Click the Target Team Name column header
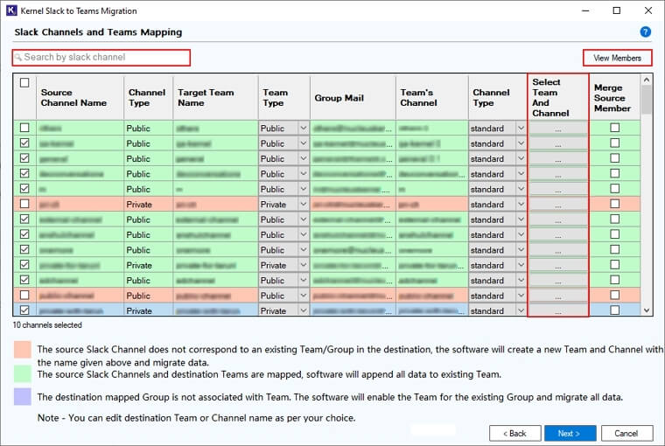The image size is (665, 446). click(x=215, y=98)
